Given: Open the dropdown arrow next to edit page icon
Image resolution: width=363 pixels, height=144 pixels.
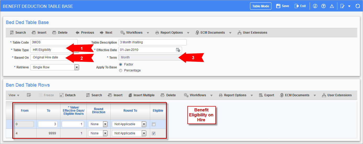Looking at the screenshot, I should click(x=349, y=6).
